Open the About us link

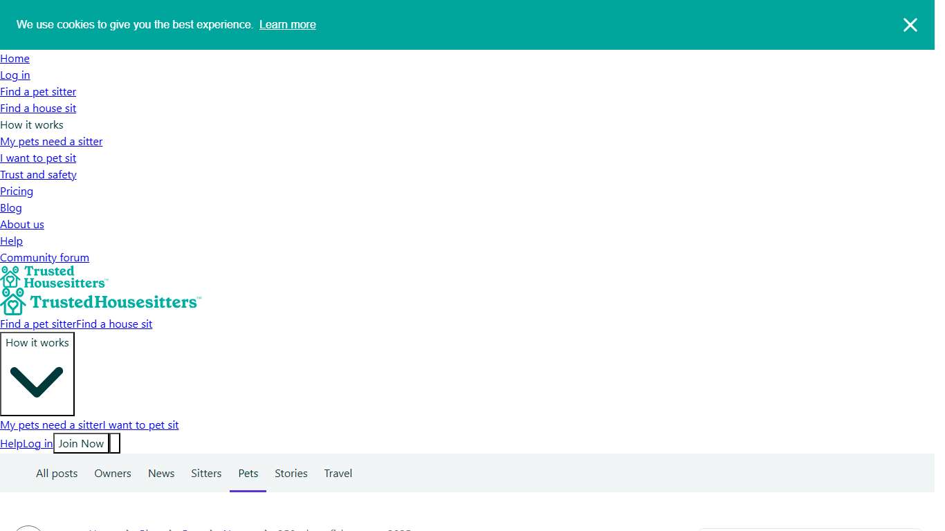[x=22, y=225]
